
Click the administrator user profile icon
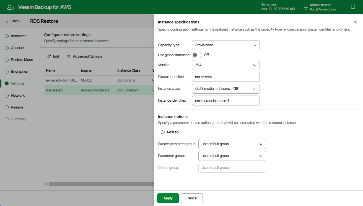(306, 7)
